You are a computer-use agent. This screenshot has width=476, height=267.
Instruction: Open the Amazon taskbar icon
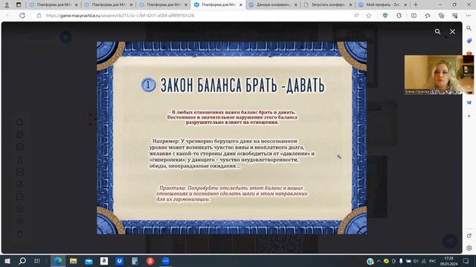coord(104,261)
